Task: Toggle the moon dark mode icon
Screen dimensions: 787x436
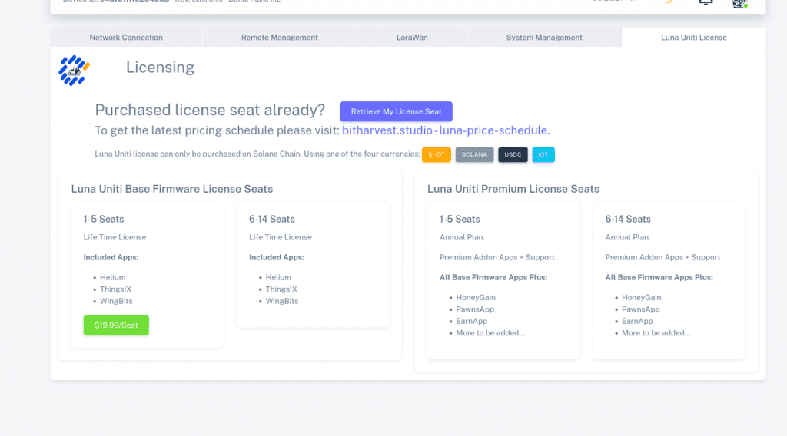Action: click(668, 2)
